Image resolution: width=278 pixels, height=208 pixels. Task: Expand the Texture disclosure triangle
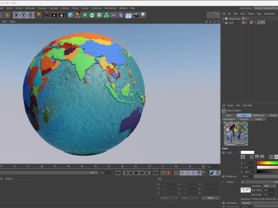point(224,182)
